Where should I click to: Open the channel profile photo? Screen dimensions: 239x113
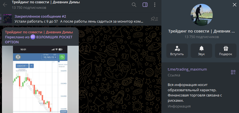[x=202, y=15]
